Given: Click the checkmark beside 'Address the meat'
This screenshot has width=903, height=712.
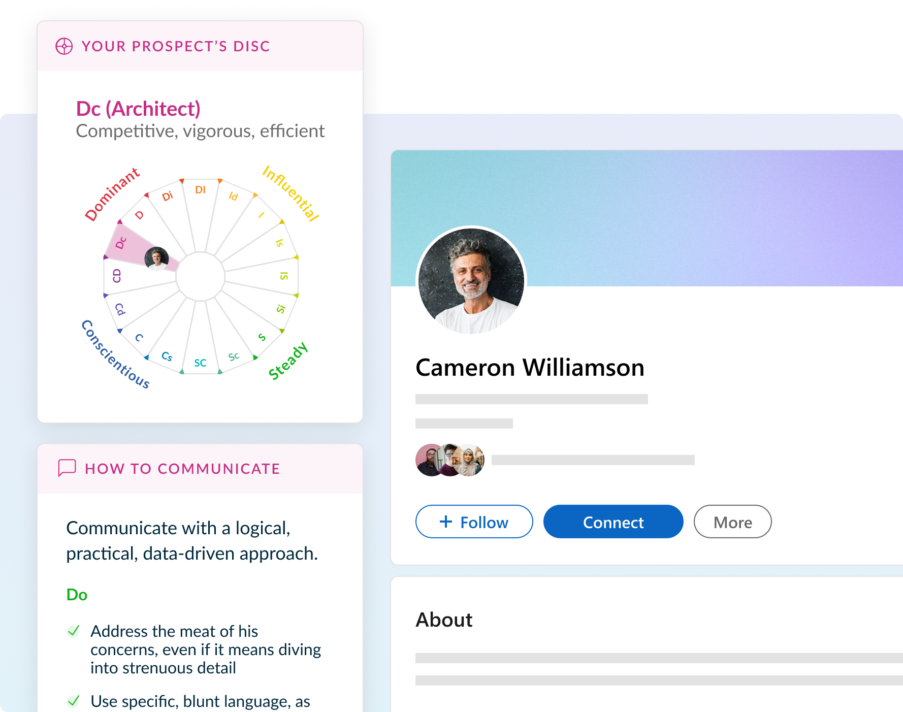Looking at the screenshot, I should pos(74,631).
